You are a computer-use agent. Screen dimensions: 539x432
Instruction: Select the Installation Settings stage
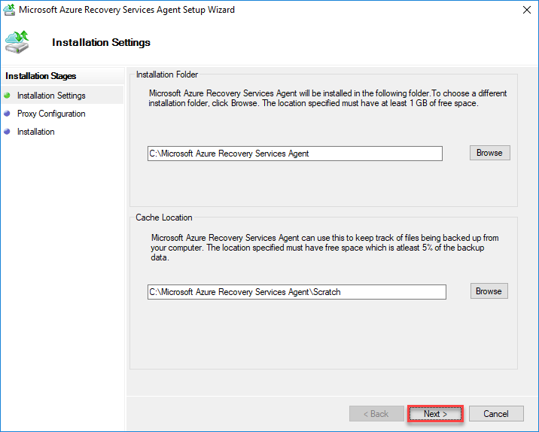(x=51, y=96)
